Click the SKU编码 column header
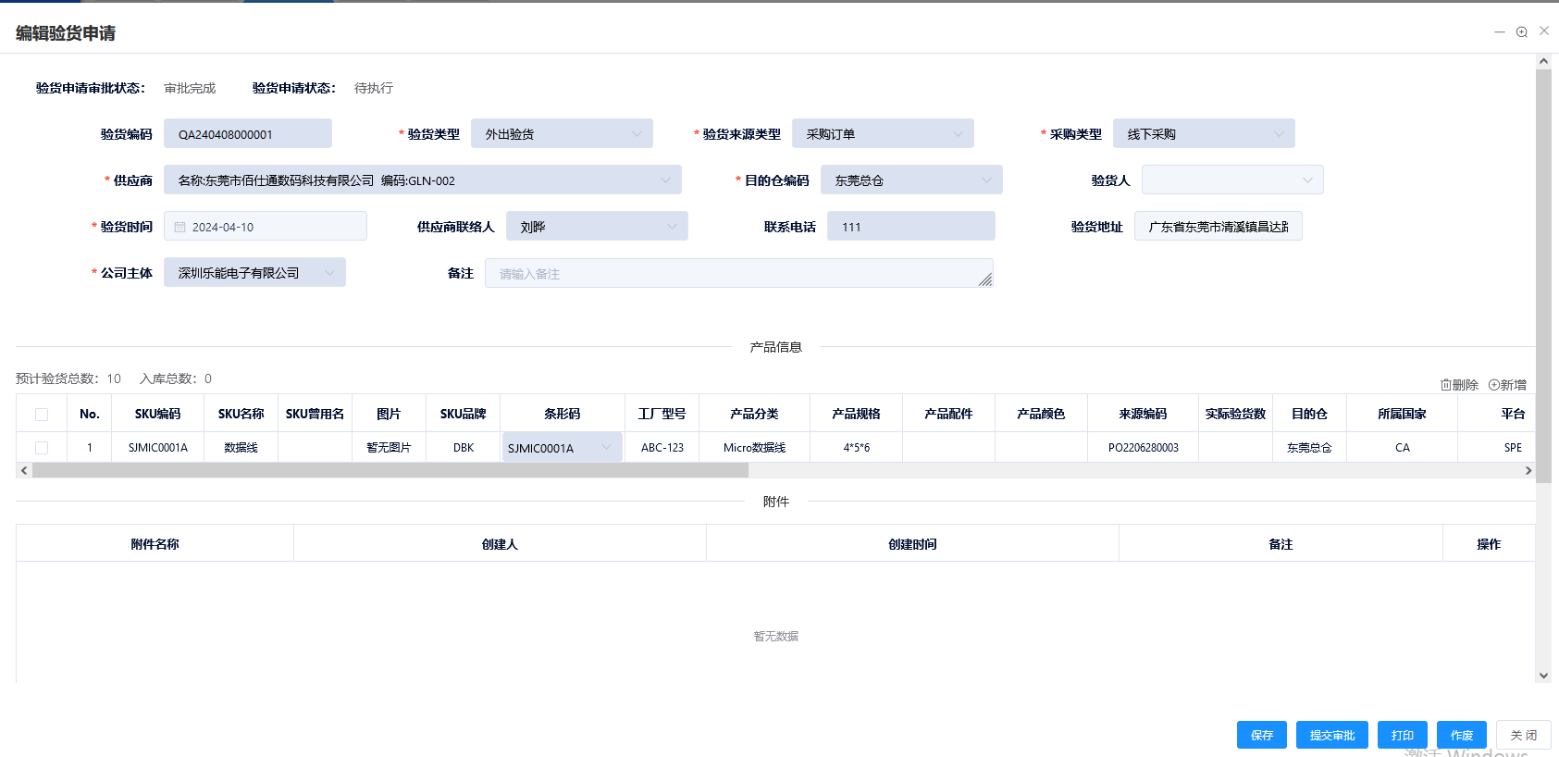This screenshot has width=1559, height=757. tap(157, 415)
